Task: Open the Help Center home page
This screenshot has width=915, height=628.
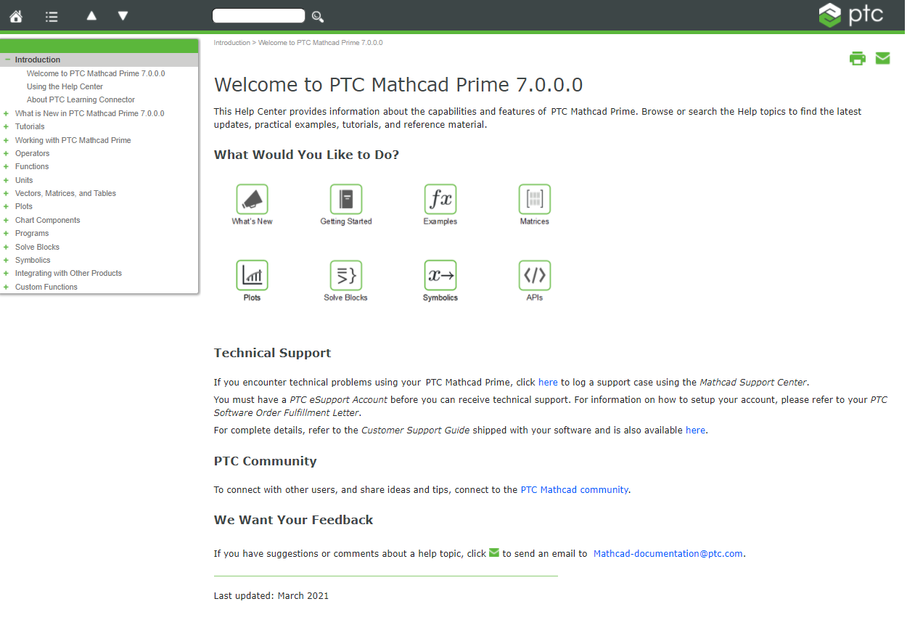Action: point(15,15)
